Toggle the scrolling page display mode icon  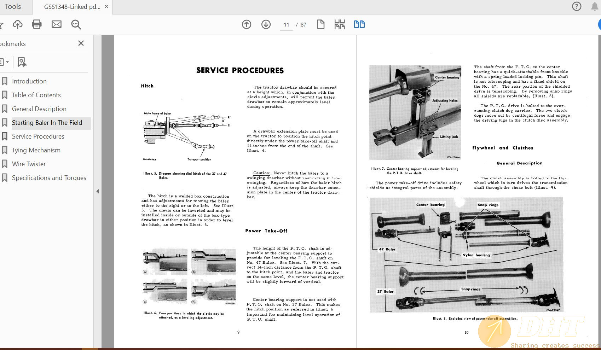[x=340, y=24]
